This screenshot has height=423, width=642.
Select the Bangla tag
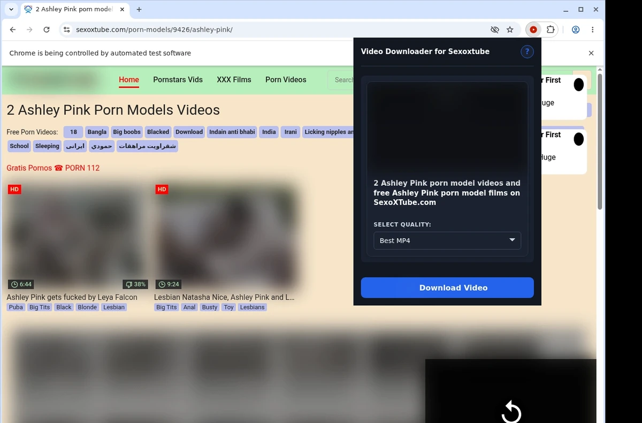97,132
